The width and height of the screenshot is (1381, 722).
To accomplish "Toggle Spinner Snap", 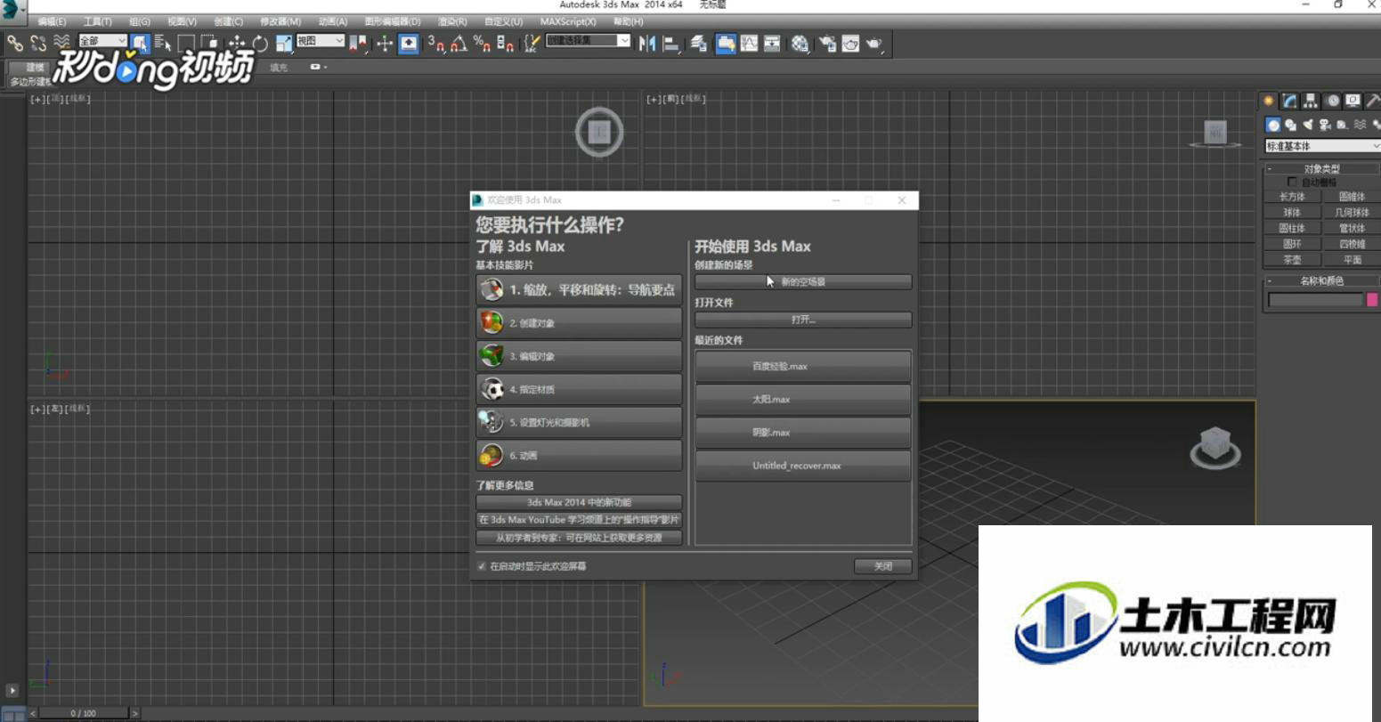I will pos(504,43).
